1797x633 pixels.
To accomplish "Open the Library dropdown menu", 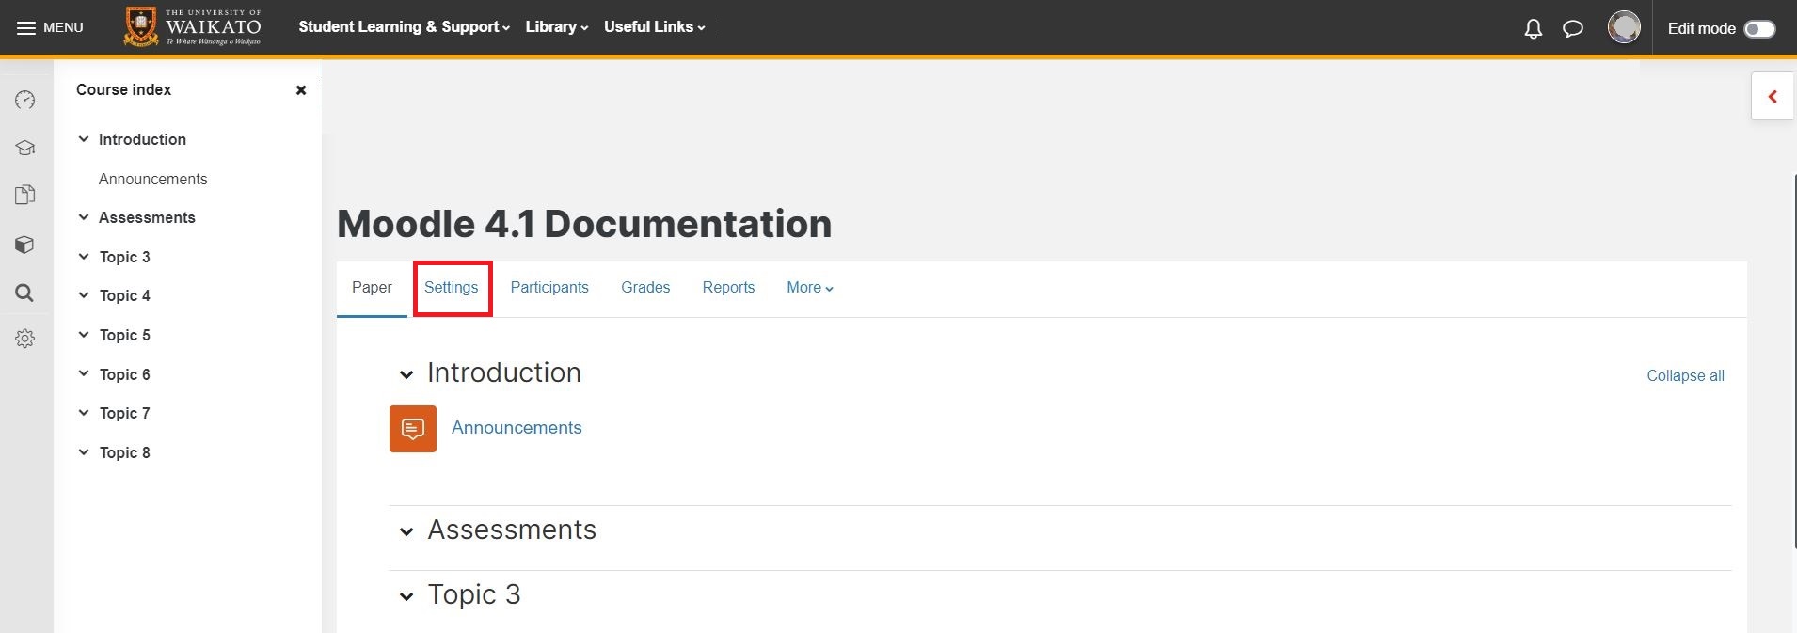I will 557,27.
